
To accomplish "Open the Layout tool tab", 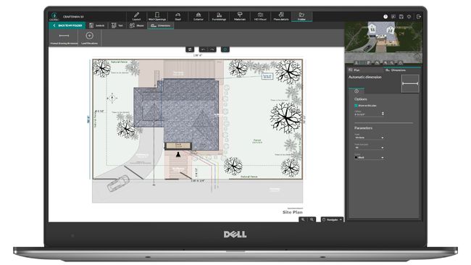I will click(136, 17).
